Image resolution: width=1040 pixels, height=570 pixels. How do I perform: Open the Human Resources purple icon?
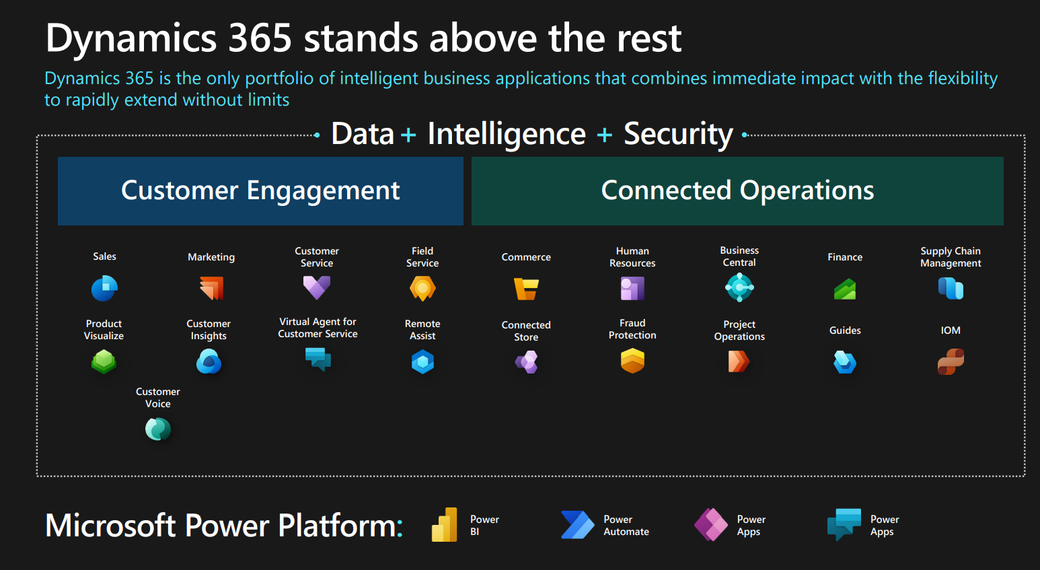[x=632, y=289]
